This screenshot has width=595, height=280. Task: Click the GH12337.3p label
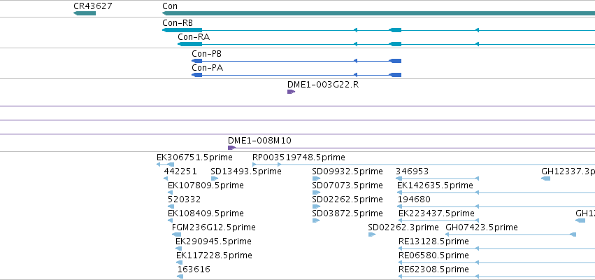pyautogui.click(x=568, y=171)
